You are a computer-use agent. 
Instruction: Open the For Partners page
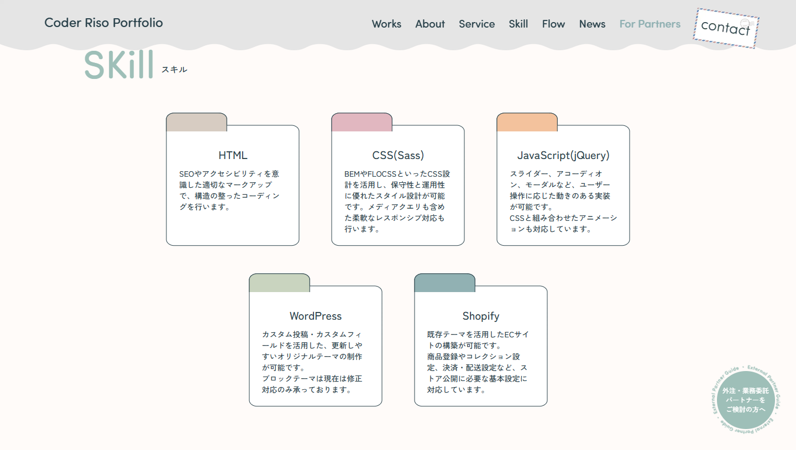(650, 24)
